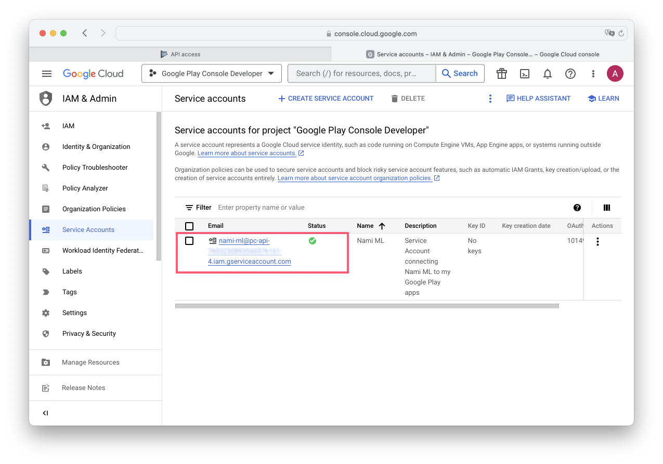Open column display options icon
This screenshot has height=464, width=663.
pyautogui.click(x=607, y=208)
